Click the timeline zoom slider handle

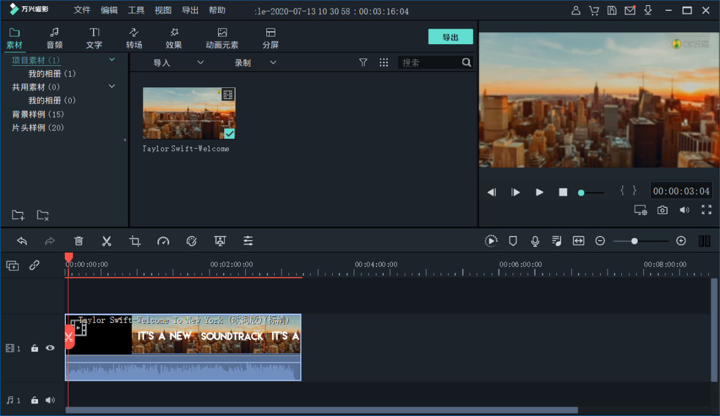634,241
